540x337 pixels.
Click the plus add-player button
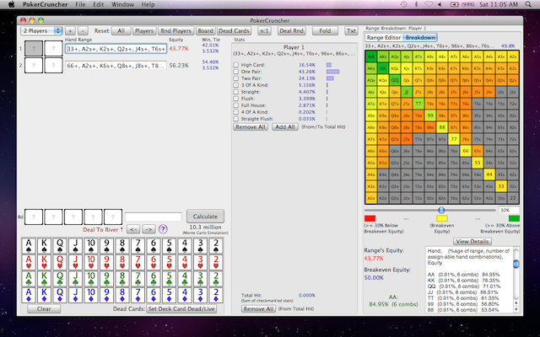(70, 30)
